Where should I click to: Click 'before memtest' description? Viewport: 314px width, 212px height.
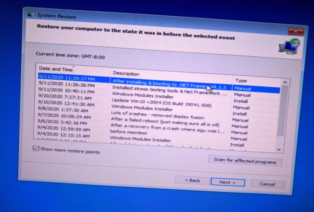pyautogui.click(x=128, y=132)
